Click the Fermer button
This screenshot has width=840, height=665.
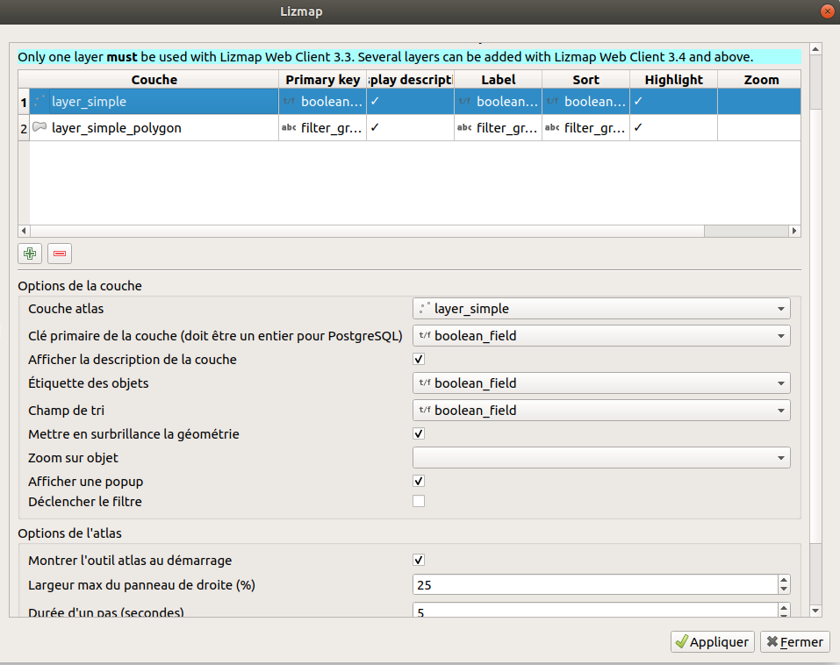click(794, 641)
